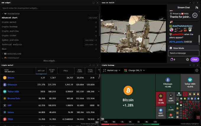This screenshot has height=126, width=201.
Task: Star the Crypto heatmap widget
Action: pyautogui.click(x=96, y=27)
